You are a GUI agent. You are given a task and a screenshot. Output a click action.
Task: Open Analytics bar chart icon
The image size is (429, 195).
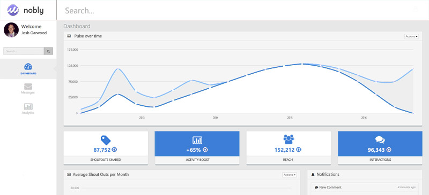(28, 107)
